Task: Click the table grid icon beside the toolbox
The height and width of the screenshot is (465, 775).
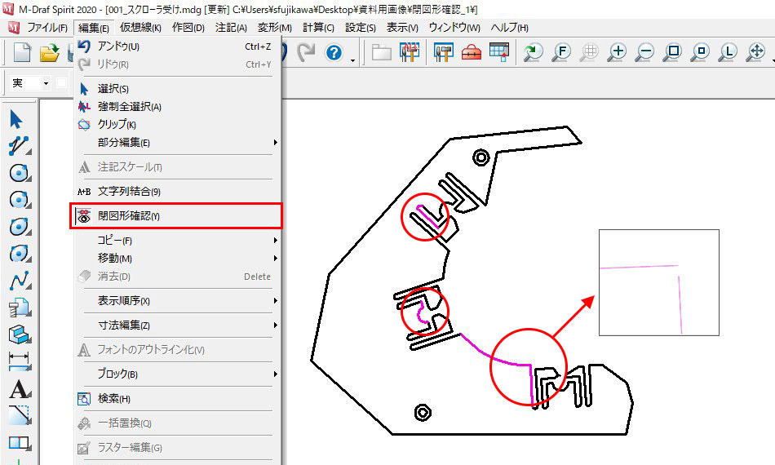Action: click(x=499, y=52)
